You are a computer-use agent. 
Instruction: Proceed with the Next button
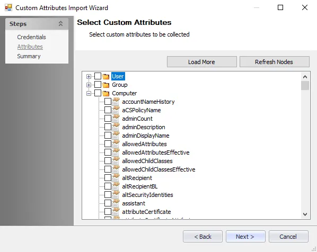pos(245,237)
